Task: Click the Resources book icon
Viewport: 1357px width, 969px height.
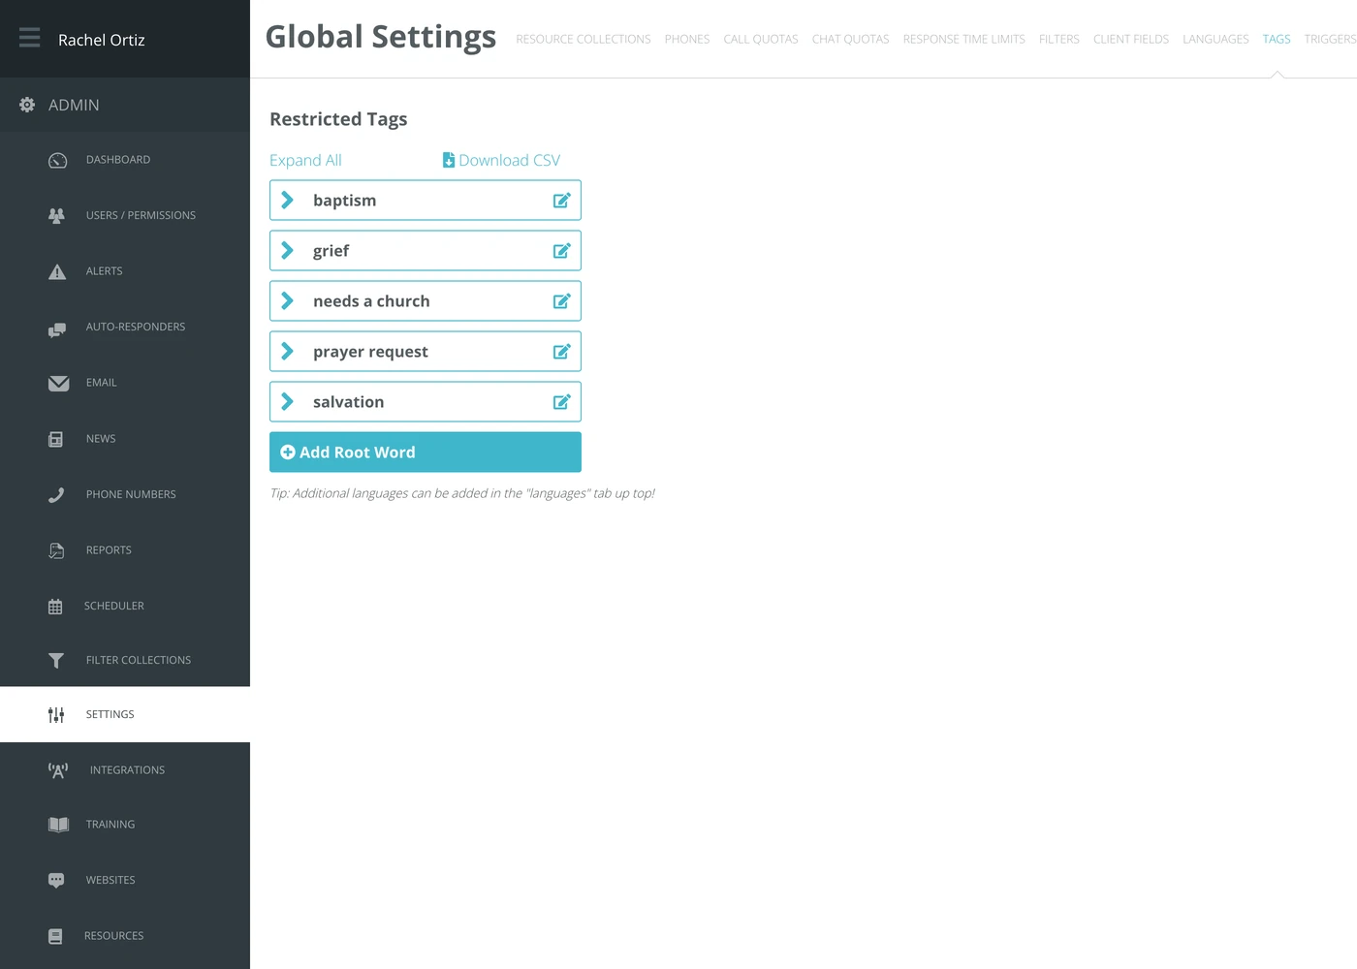Action: point(55,936)
